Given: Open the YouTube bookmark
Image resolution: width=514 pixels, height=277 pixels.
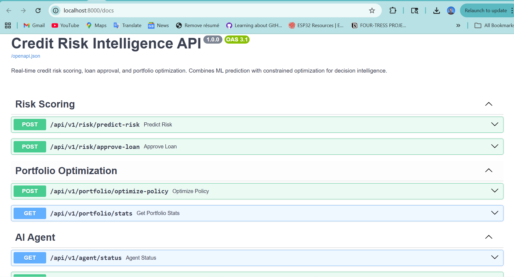Looking at the screenshot, I should point(65,25).
